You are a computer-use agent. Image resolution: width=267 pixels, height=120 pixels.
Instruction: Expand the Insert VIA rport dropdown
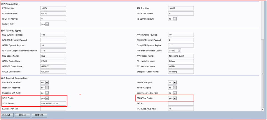click(172, 88)
